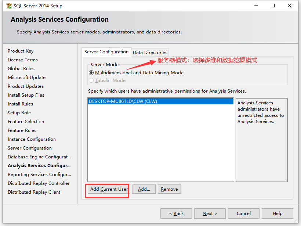Click the Global Rules step
Image resolution: width=301 pixels, height=226 pixels.
pyautogui.click(x=21, y=69)
